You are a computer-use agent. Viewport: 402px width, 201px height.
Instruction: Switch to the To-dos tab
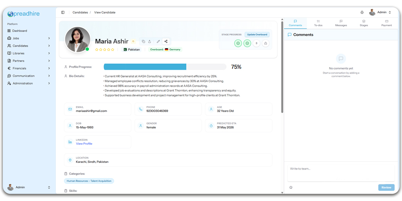coord(318,23)
